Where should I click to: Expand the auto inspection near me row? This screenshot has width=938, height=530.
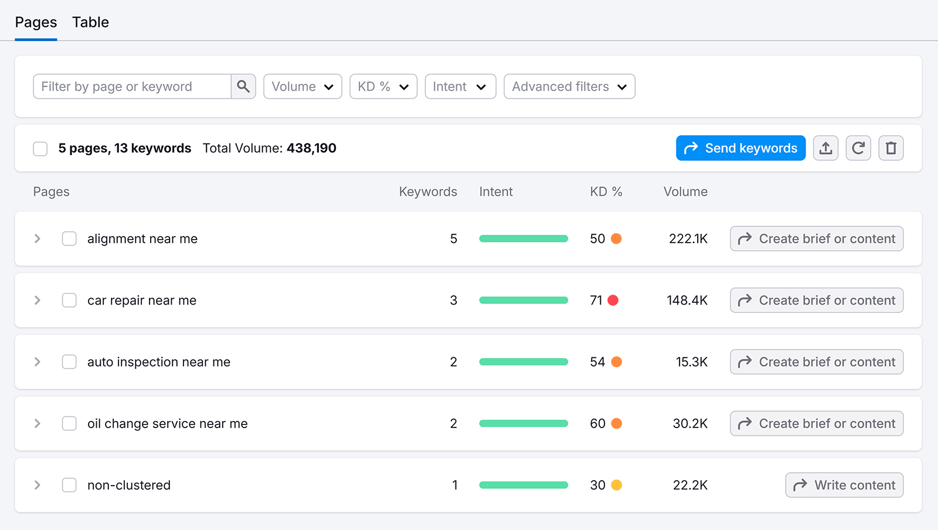[37, 362]
